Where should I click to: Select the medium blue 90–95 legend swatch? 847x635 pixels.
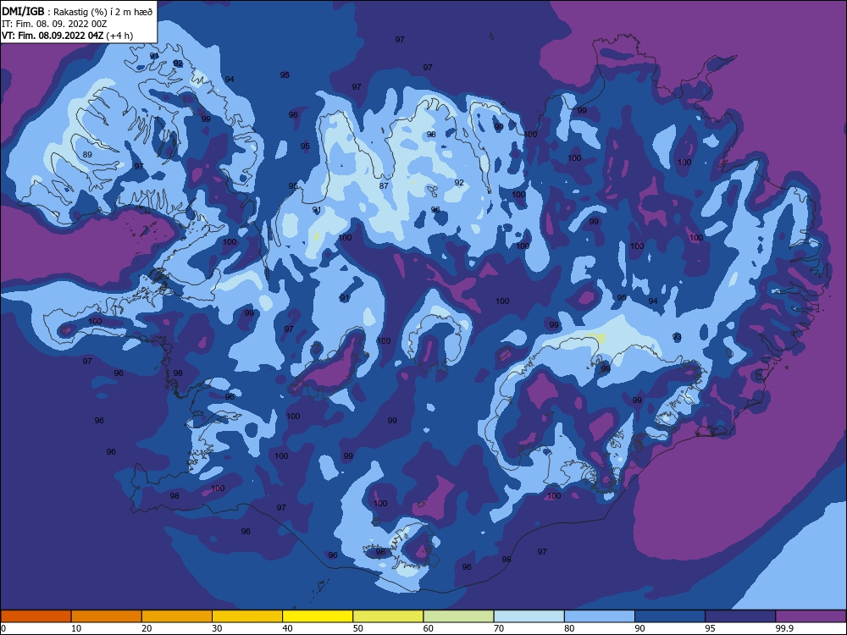point(670,616)
